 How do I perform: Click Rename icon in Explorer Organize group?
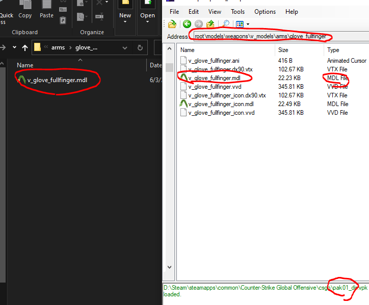[x=99, y=16]
